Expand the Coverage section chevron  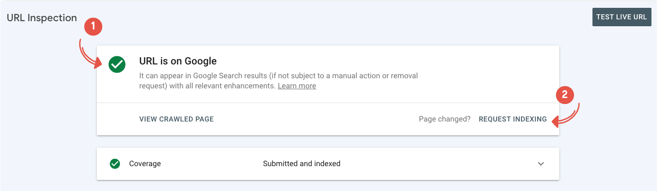tap(541, 164)
